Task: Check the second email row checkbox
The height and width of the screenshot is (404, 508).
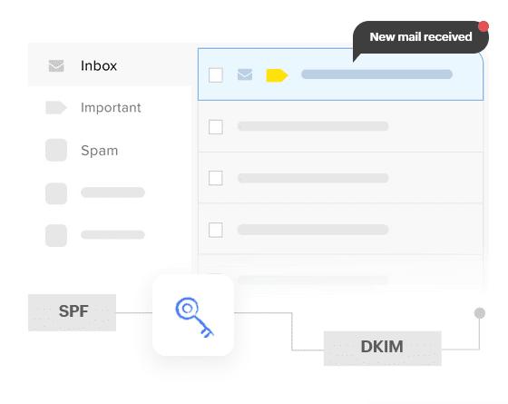Action: click(216, 127)
